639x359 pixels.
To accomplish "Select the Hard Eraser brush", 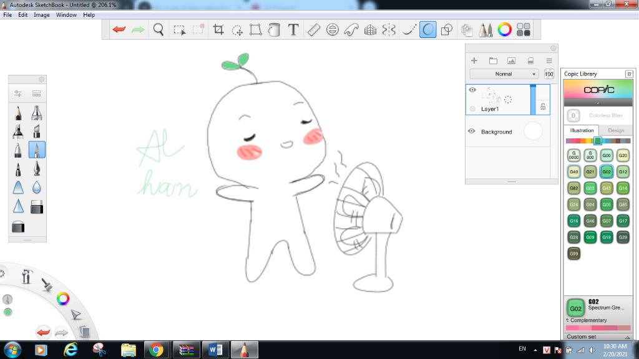I will tap(37, 208).
